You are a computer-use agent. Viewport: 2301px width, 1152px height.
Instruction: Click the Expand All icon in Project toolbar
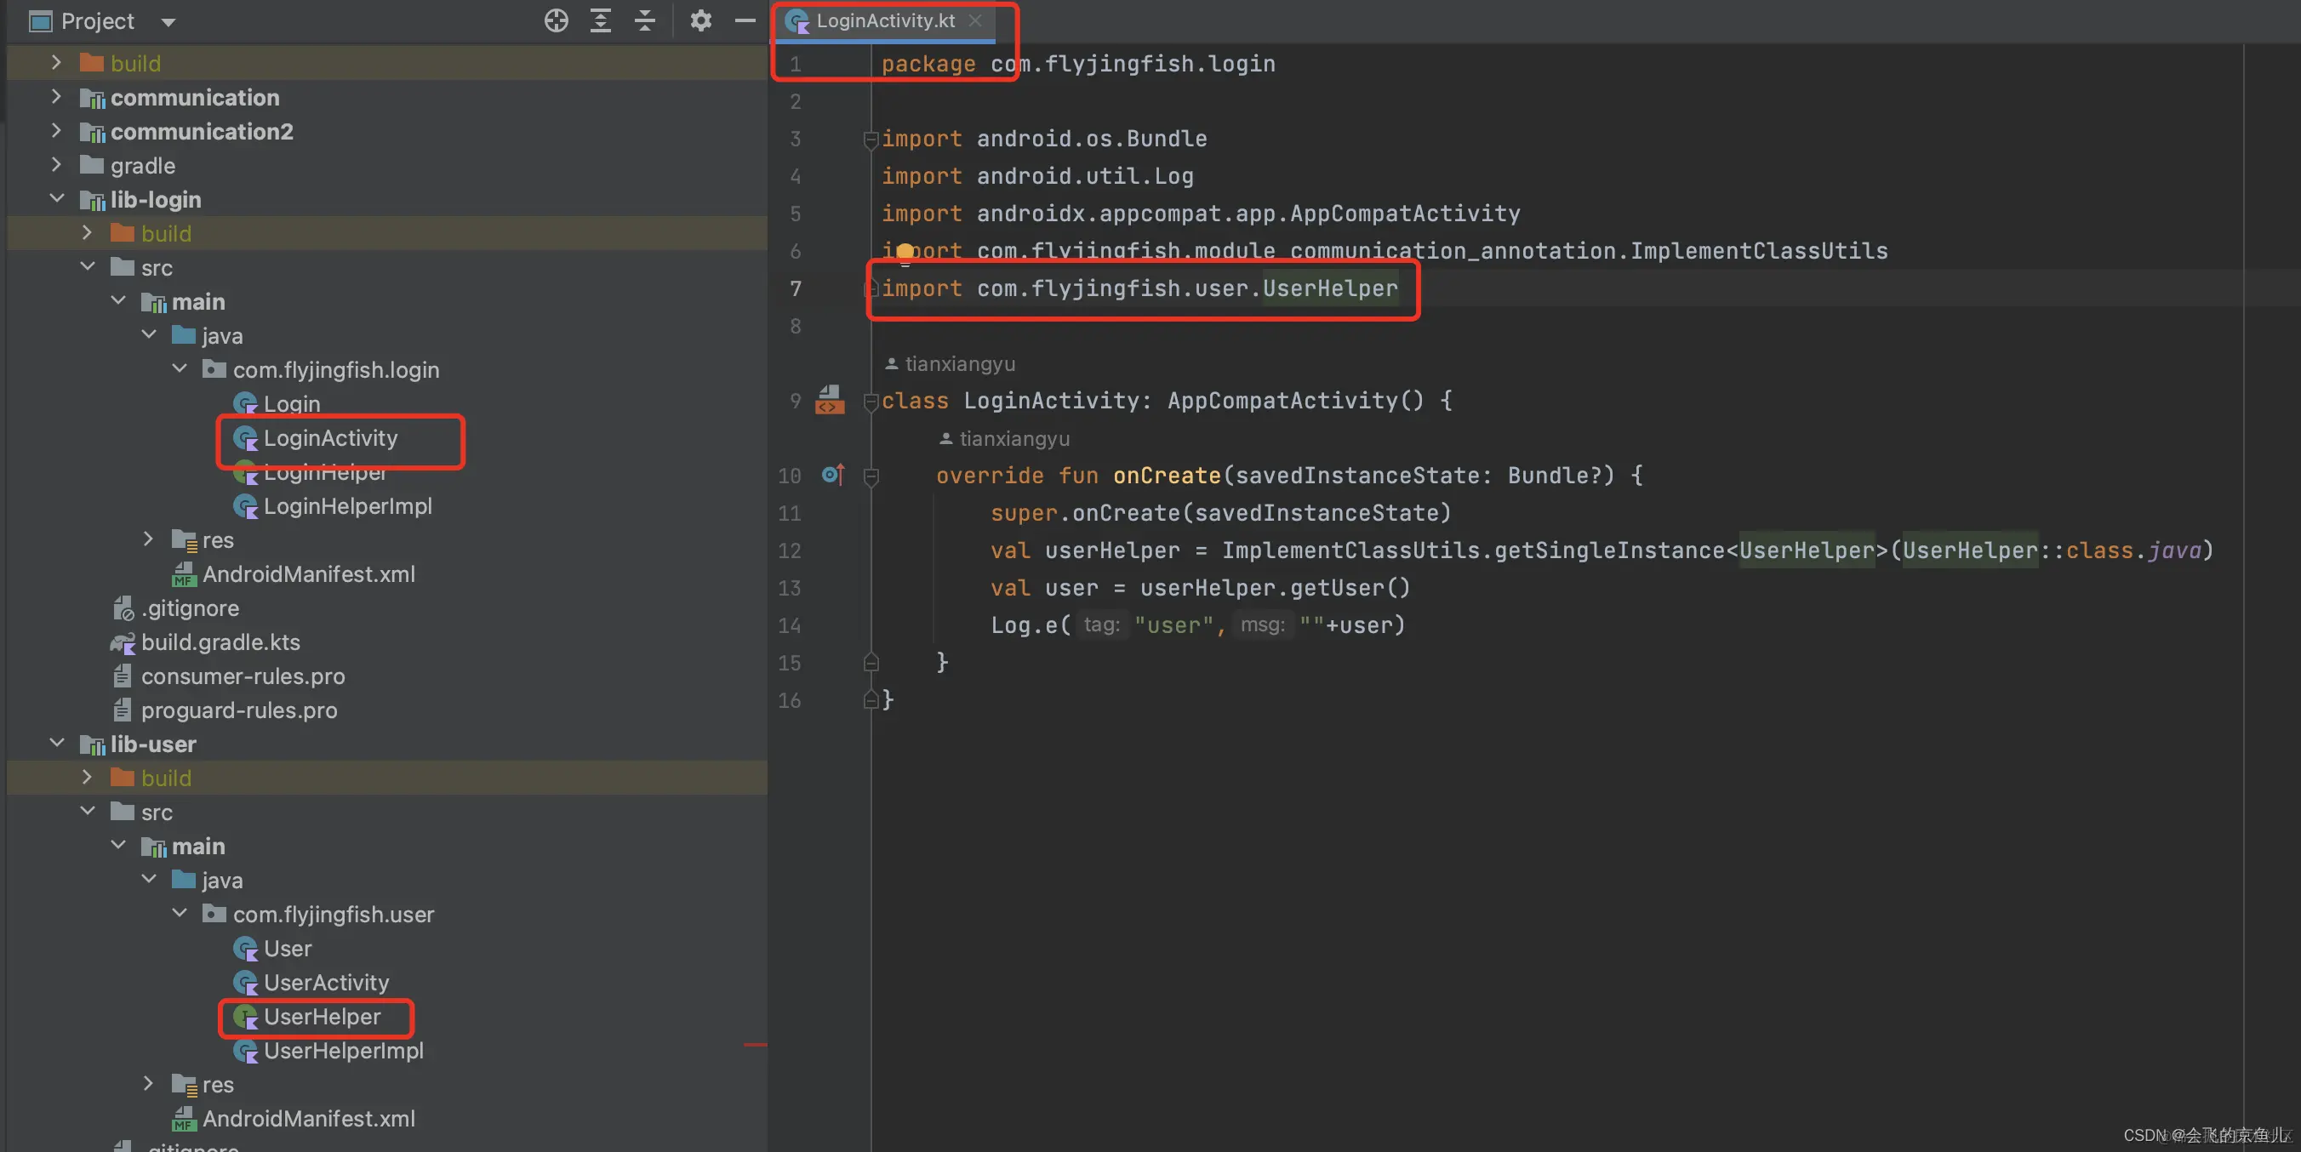pos(600,20)
